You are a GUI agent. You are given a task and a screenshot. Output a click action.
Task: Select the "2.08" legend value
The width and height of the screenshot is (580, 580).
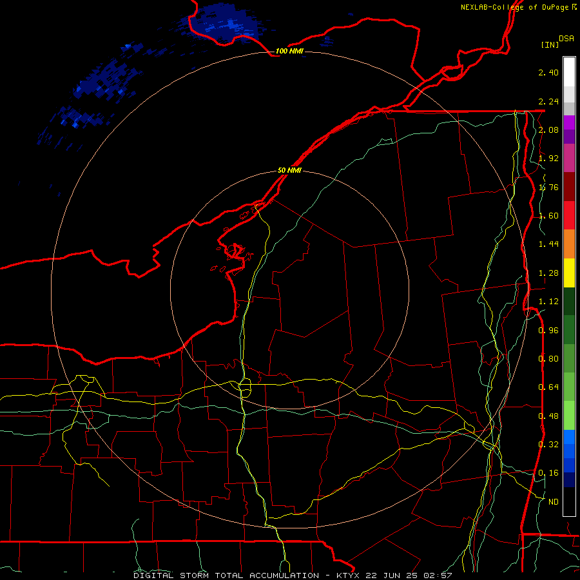[x=548, y=130]
